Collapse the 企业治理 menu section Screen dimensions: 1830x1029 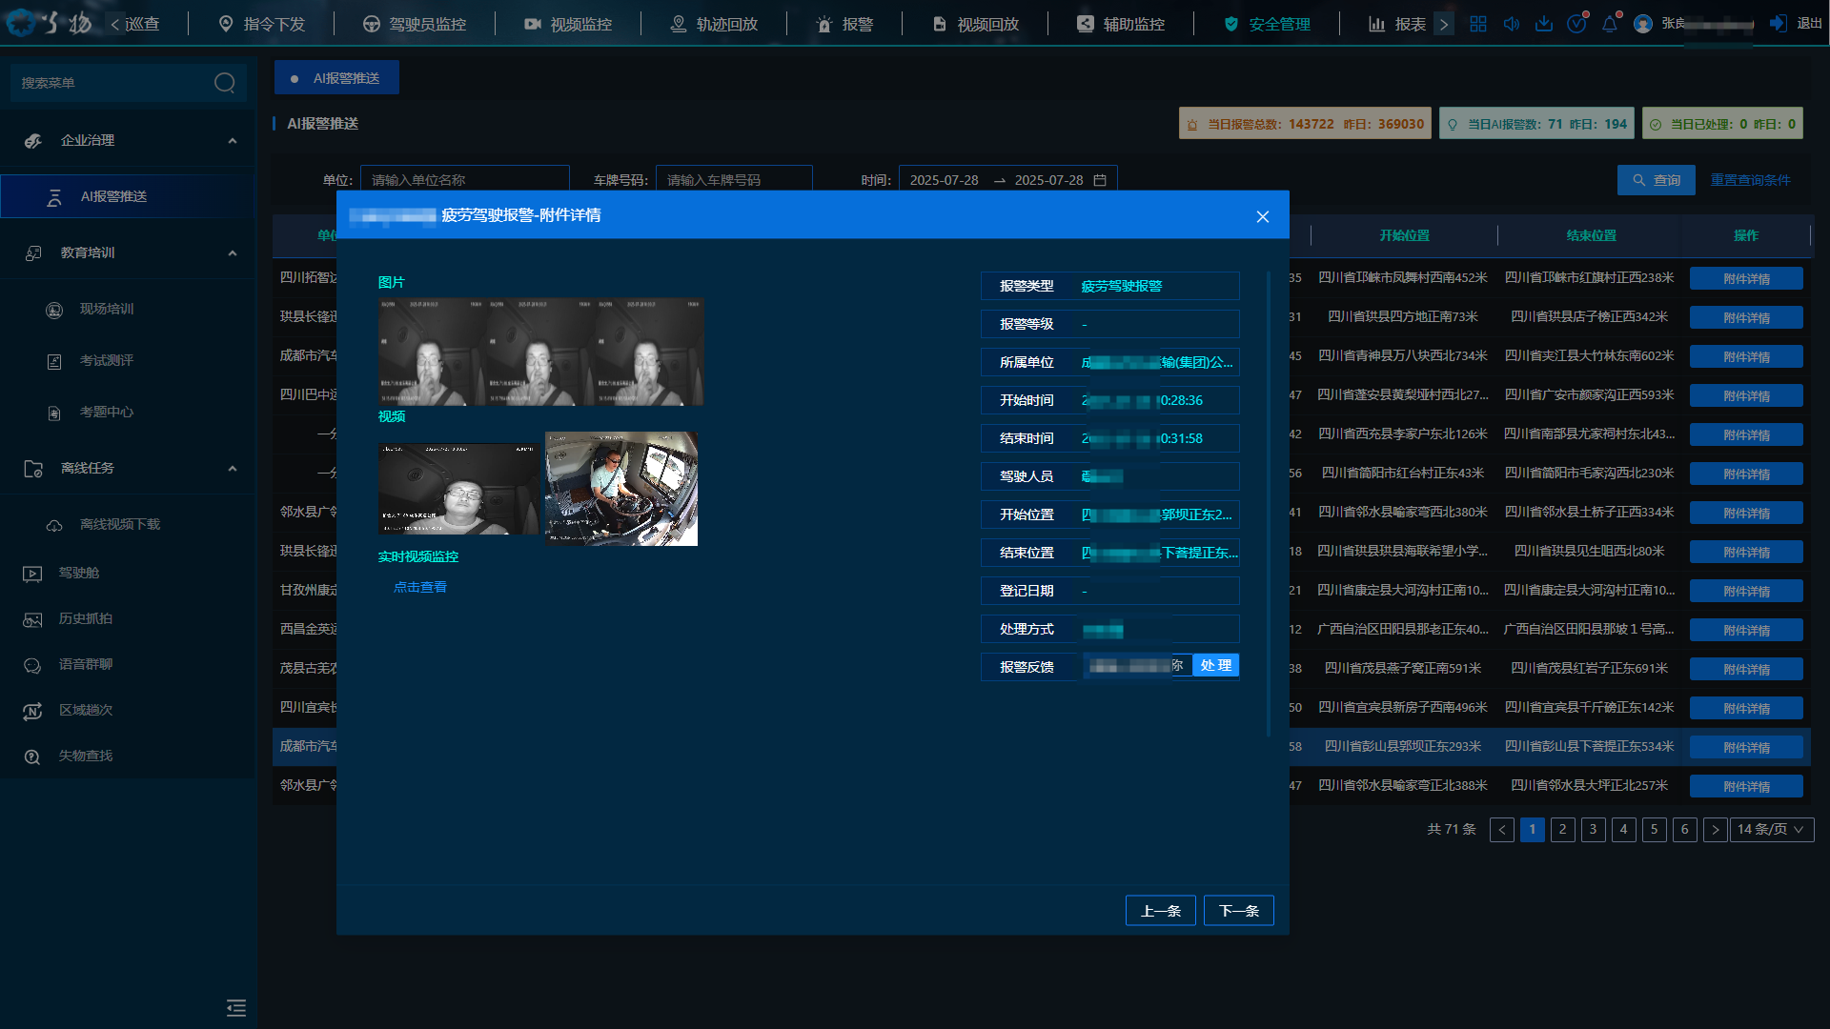[x=233, y=141]
